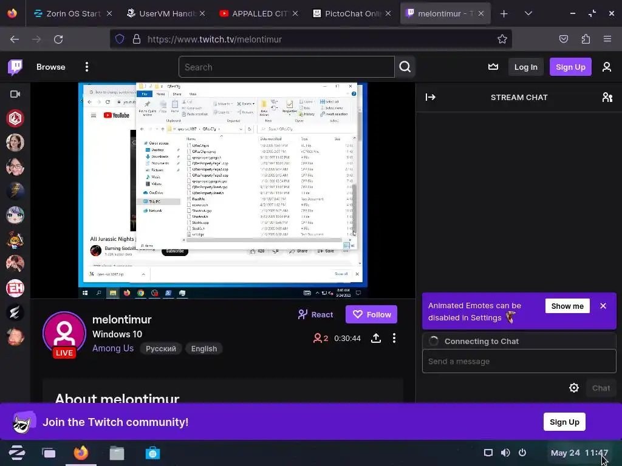
Task: Open the chat community users icon
Action: point(607,98)
